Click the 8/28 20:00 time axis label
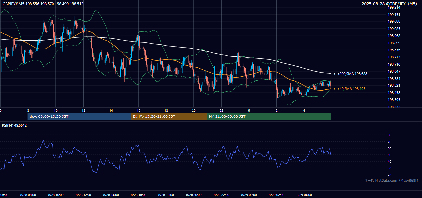The height and width of the screenshot is (198, 422). [x=194, y=195]
